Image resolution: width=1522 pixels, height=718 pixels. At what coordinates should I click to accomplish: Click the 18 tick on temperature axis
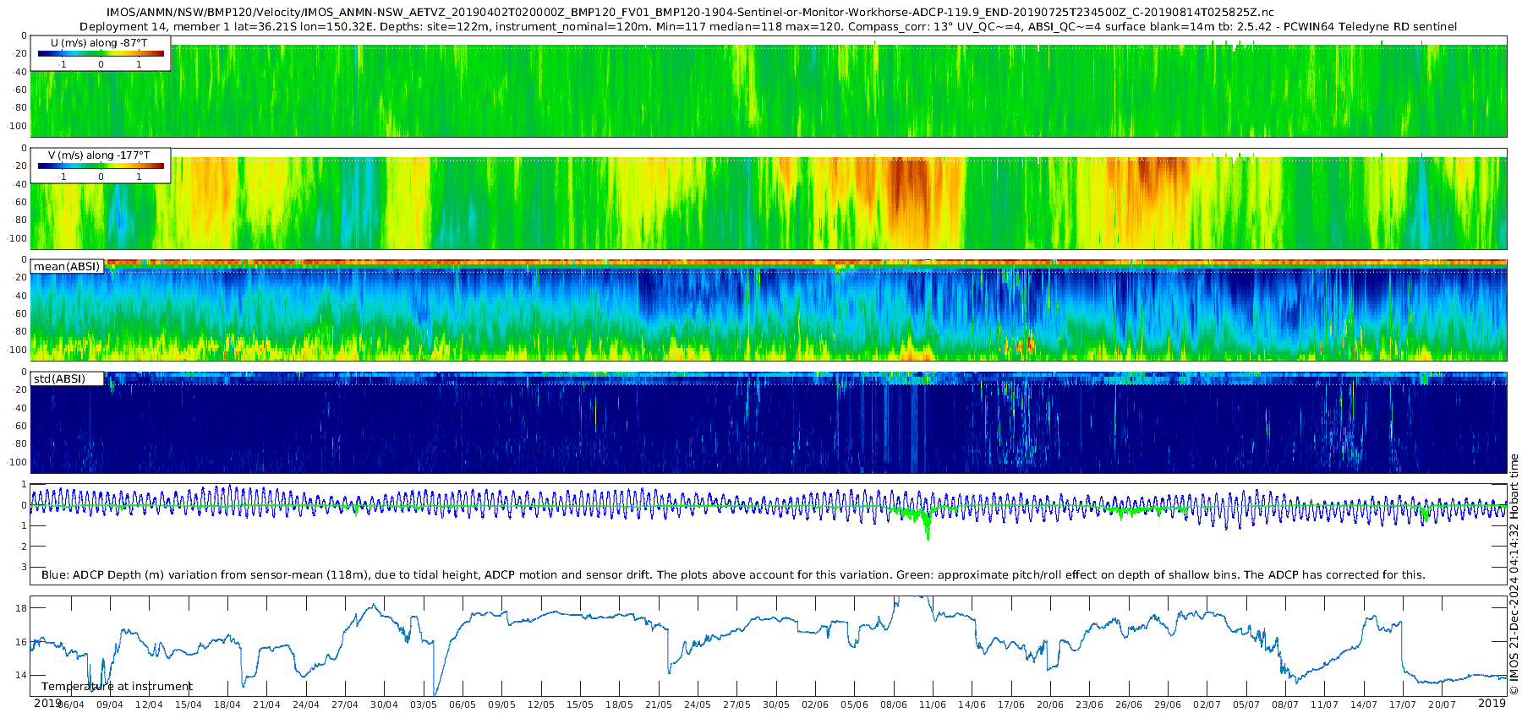coord(21,608)
